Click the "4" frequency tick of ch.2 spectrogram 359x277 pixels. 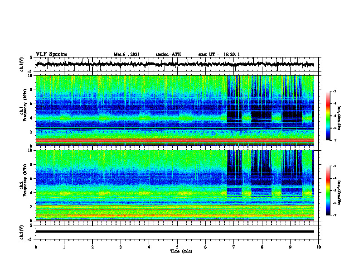click(x=32, y=193)
